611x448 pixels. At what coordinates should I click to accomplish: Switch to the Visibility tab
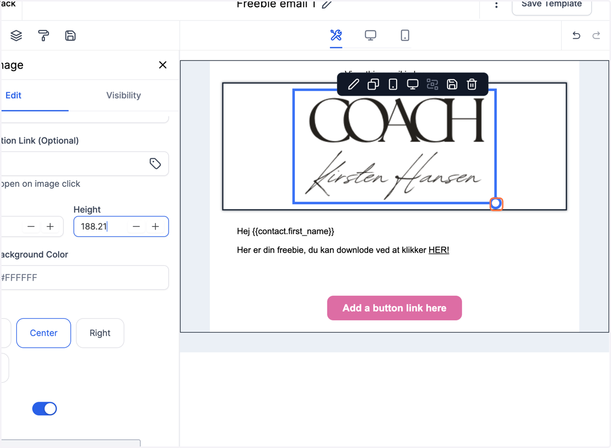coord(124,95)
